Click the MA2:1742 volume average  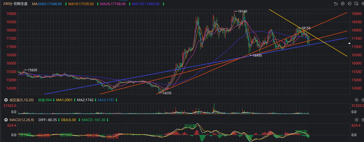point(85,100)
